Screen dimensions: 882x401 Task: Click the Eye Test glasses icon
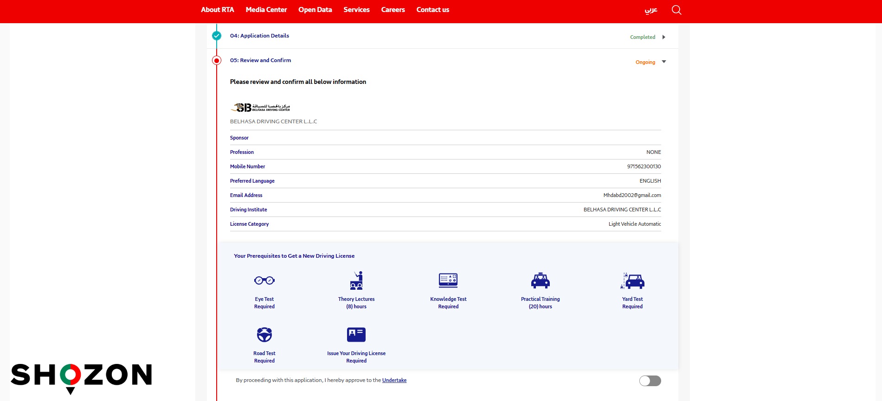tap(264, 280)
